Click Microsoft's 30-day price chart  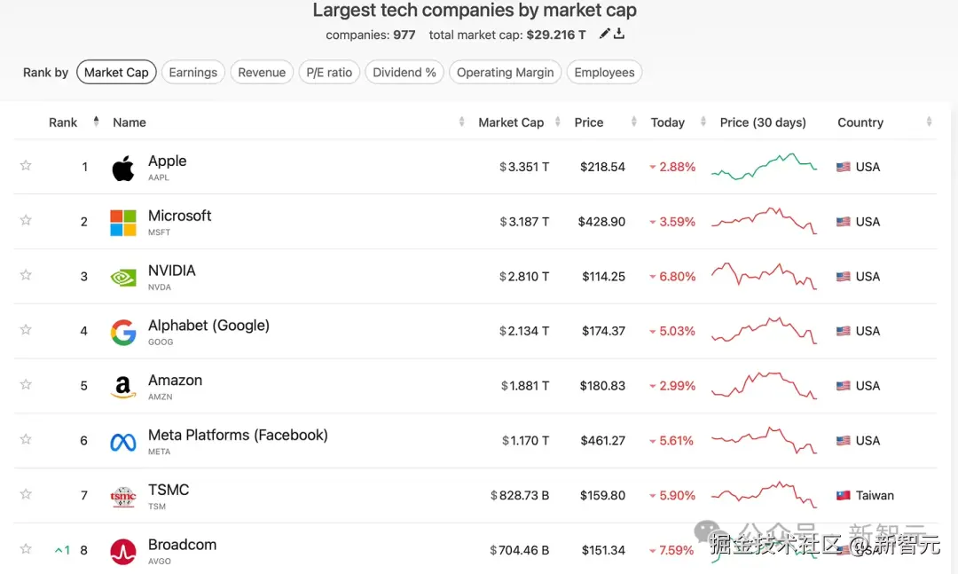pyautogui.click(x=765, y=221)
